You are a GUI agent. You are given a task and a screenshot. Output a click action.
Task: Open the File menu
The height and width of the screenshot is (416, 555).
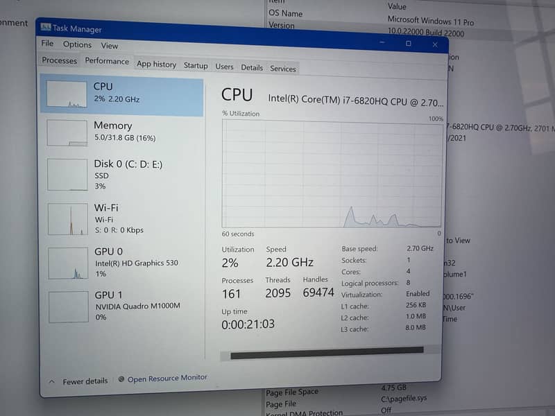pyautogui.click(x=46, y=43)
